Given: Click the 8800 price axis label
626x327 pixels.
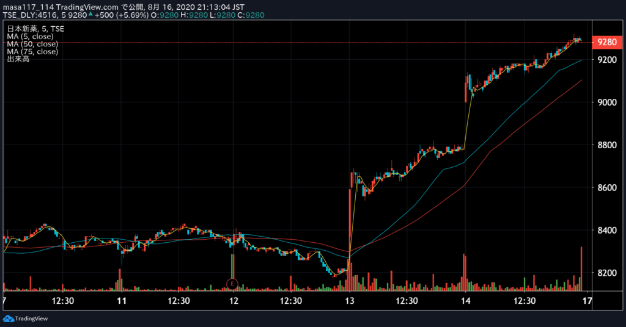Looking at the screenshot, I should pos(607,145).
